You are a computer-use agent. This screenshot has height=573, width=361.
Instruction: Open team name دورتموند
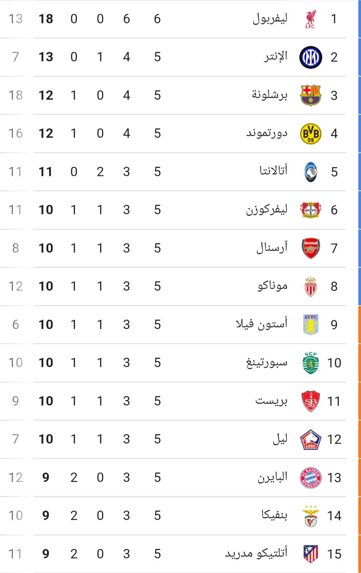click(x=267, y=133)
